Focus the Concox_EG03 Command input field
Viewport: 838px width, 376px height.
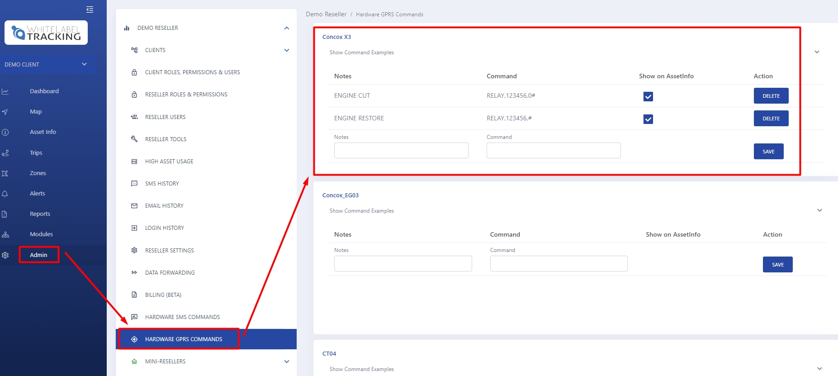coord(559,264)
